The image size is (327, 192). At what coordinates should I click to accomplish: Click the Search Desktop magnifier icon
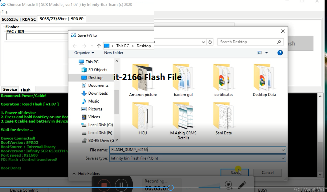(279, 42)
